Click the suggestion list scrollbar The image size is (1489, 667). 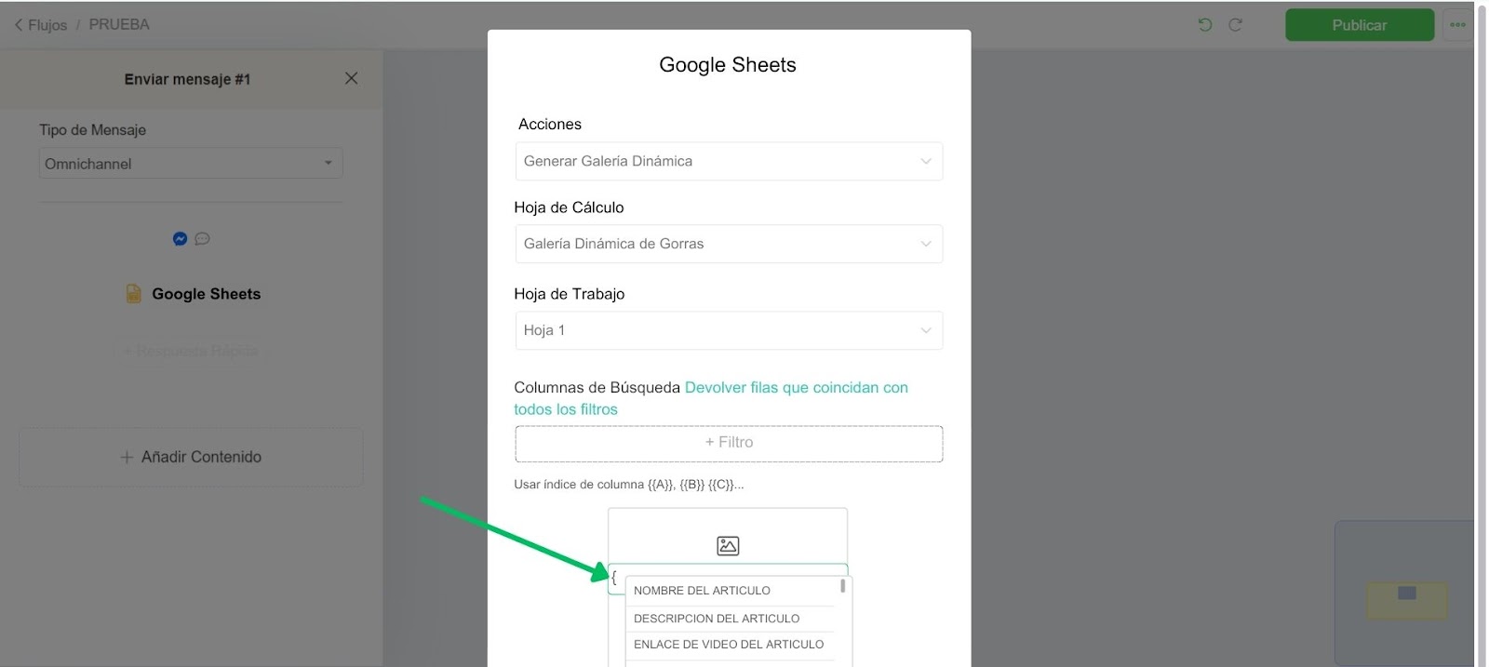[x=843, y=586]
